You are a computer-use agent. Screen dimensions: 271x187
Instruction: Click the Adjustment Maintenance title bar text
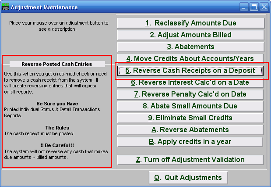coord(44,7)
